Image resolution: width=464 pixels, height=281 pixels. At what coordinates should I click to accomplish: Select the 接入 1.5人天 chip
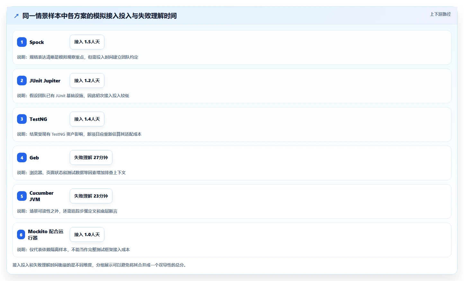point(87,42)
